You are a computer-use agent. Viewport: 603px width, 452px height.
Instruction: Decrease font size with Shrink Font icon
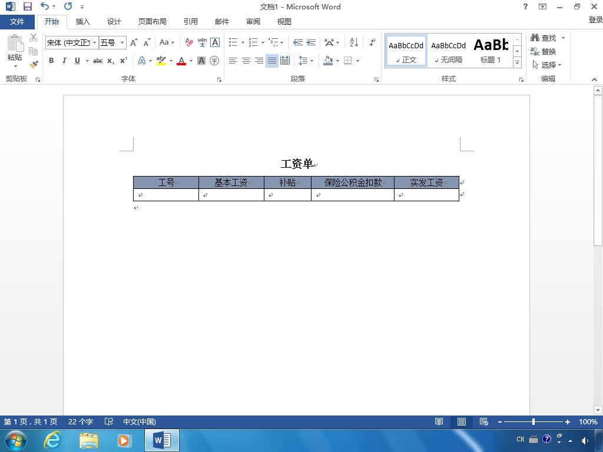tap(147, 42)
